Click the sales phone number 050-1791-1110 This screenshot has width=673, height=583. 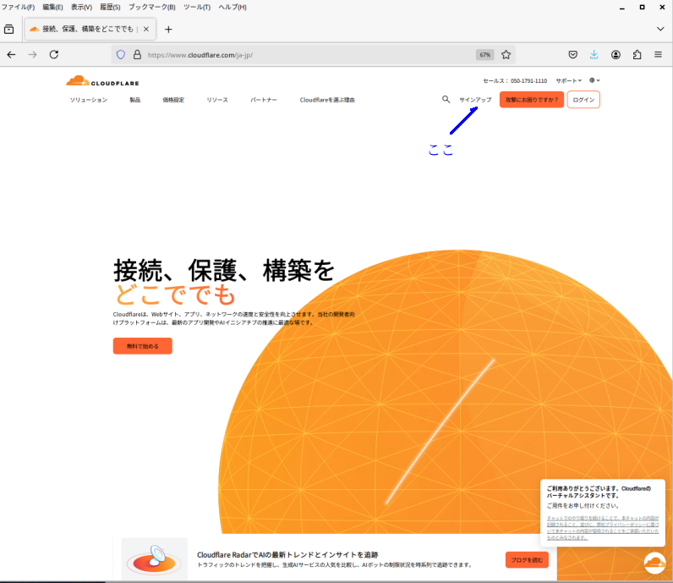click(x=528, y=80)
